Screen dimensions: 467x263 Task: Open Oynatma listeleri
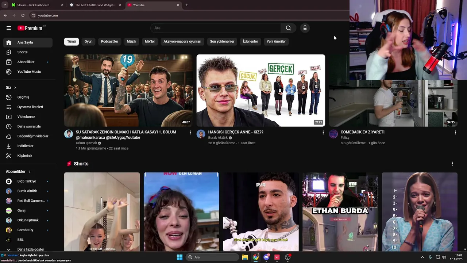pyautogui.click(x=28, y=107)
